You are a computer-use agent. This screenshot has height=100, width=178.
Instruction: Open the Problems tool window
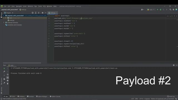coord(21,96)
